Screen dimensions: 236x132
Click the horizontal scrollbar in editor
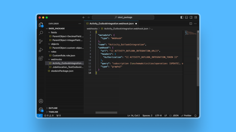coord(106,113)
